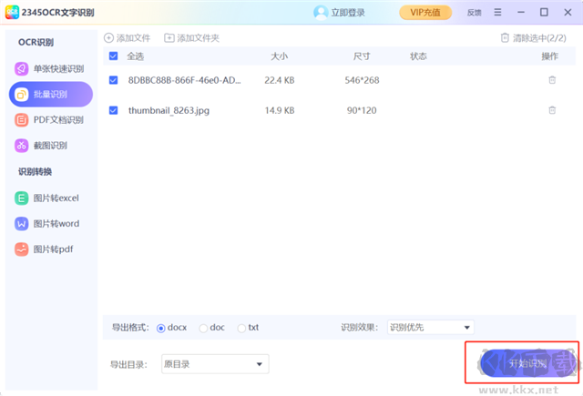
Task: Toggle the 全选 select-all checkbox
Action: pyautogui.click(x=113, y=56)
